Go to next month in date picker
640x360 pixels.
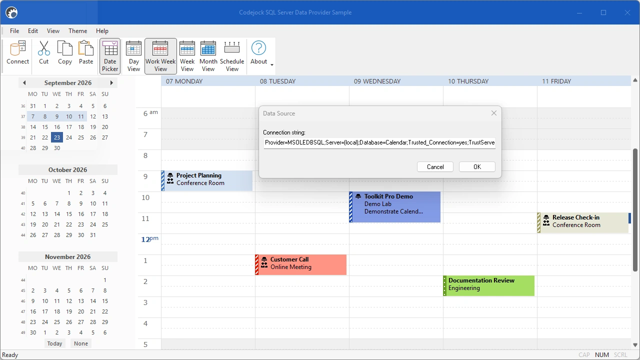[x=111, y=83]
